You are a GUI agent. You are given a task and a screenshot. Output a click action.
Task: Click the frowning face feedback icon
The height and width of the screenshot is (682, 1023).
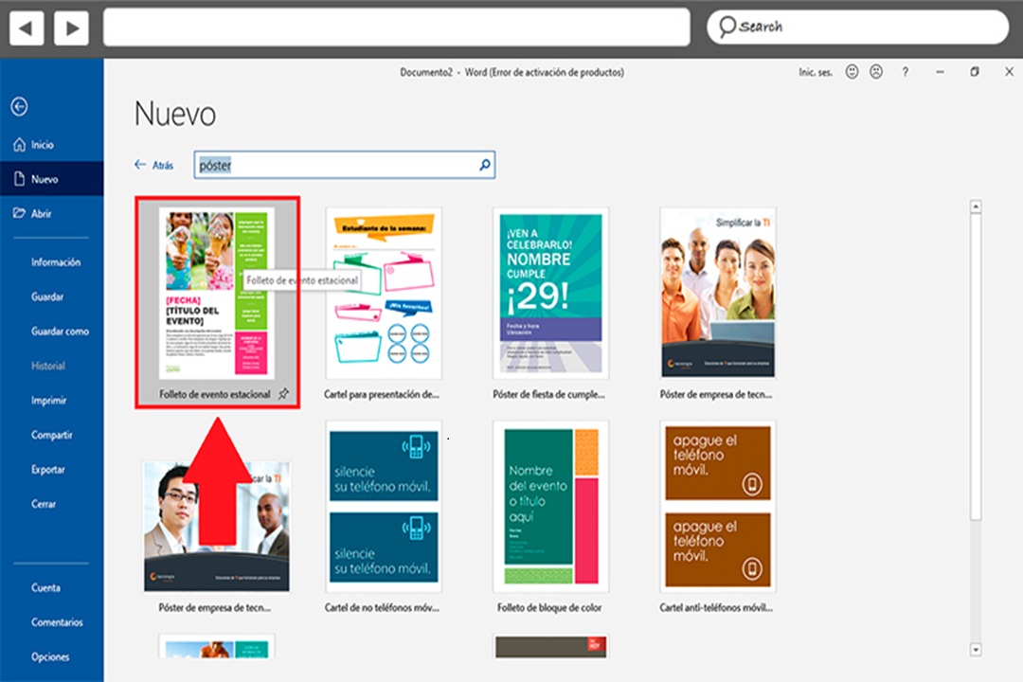876,71
